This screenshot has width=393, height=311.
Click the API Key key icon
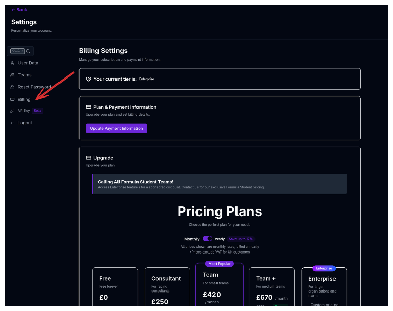12,111
